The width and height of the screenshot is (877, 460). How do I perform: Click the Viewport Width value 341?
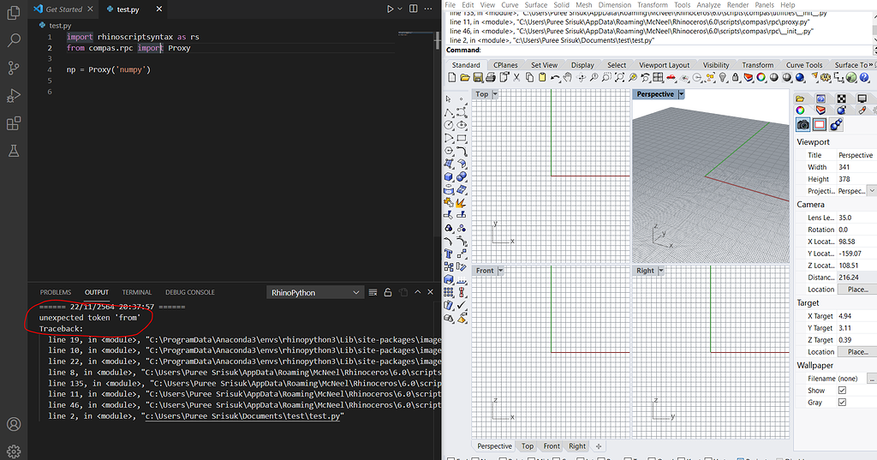[x=844, y=167]
